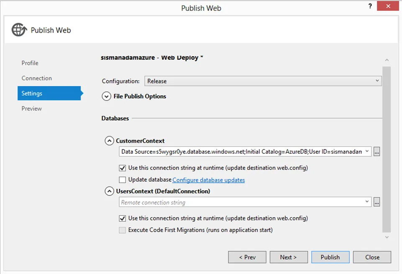This screenshot has width=402, height=274.
Task: Close the Publish Web dialog window
Action: (x=388, y=6)
